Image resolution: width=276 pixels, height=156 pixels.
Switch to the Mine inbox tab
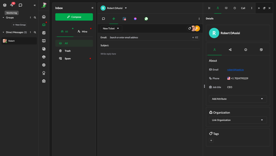[82, 32]
